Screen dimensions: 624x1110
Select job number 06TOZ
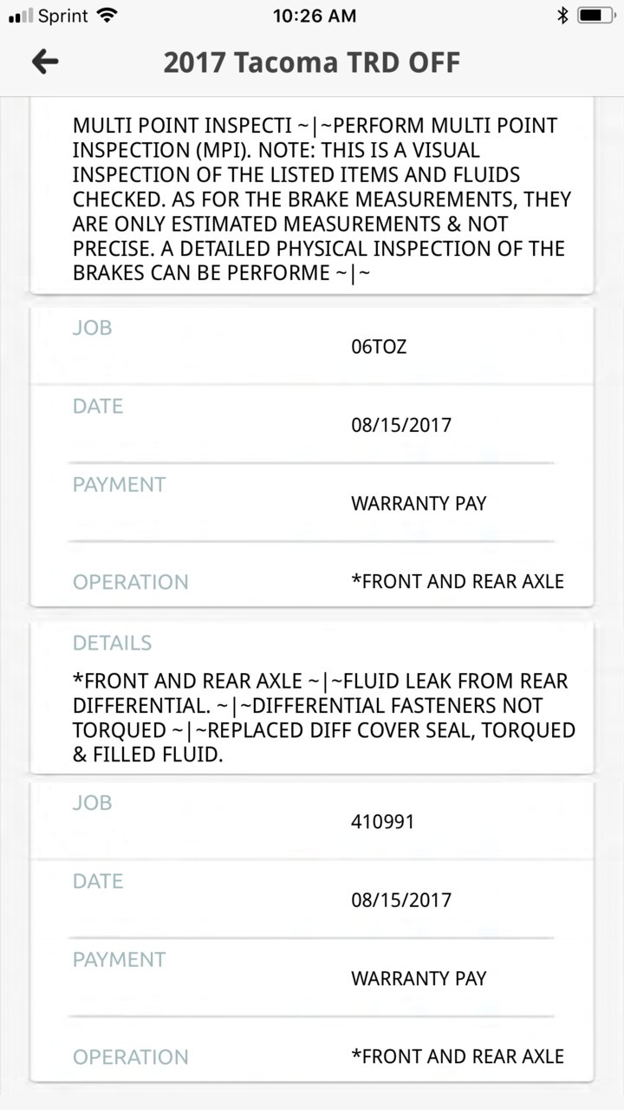(379, 348)
